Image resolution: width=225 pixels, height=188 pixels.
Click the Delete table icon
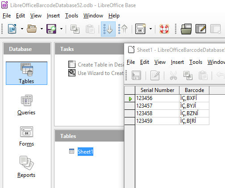pyautogui.click(x=216, y=29)
